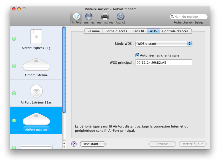Open the Internet settings globe icon
This screenshot has height=163, width=220.
pos(89,18)
